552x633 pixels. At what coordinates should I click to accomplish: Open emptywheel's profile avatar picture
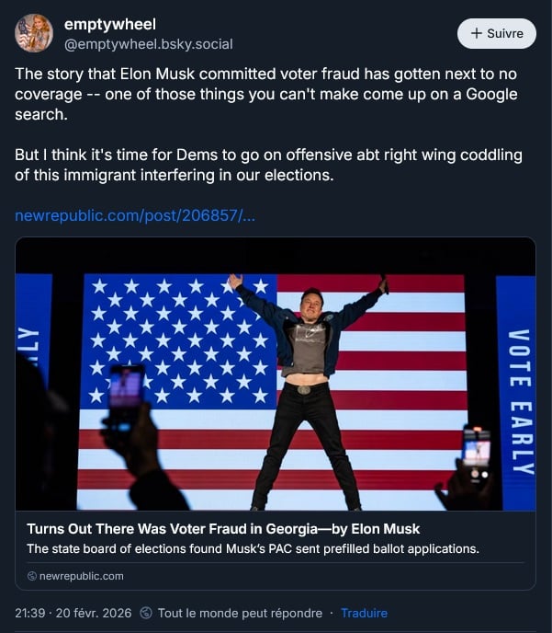coord(34,33)
